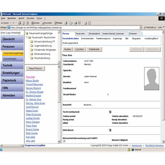The height and width of the screenshot is (165, 165).
Task: Click the person list vertical scrollbar
Action: [x=59, y=105]
